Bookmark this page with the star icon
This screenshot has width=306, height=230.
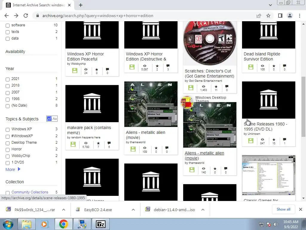click(268, 16)
